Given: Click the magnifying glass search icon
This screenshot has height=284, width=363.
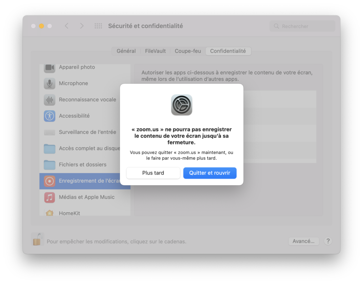Looking at the screenshot, I should tap(277, 26).
